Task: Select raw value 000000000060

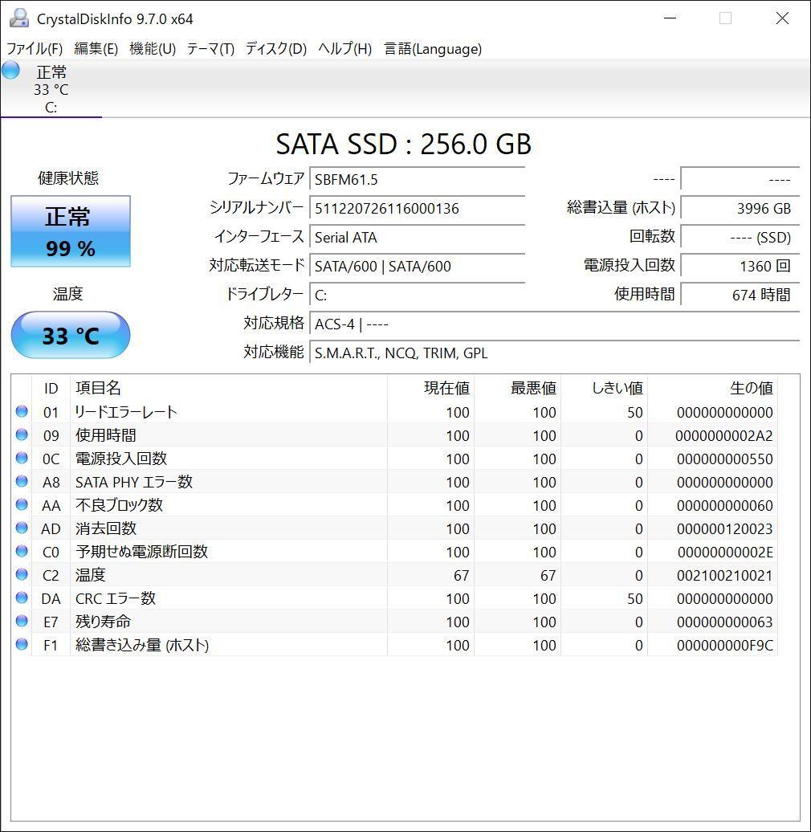Action: point(724,506)
